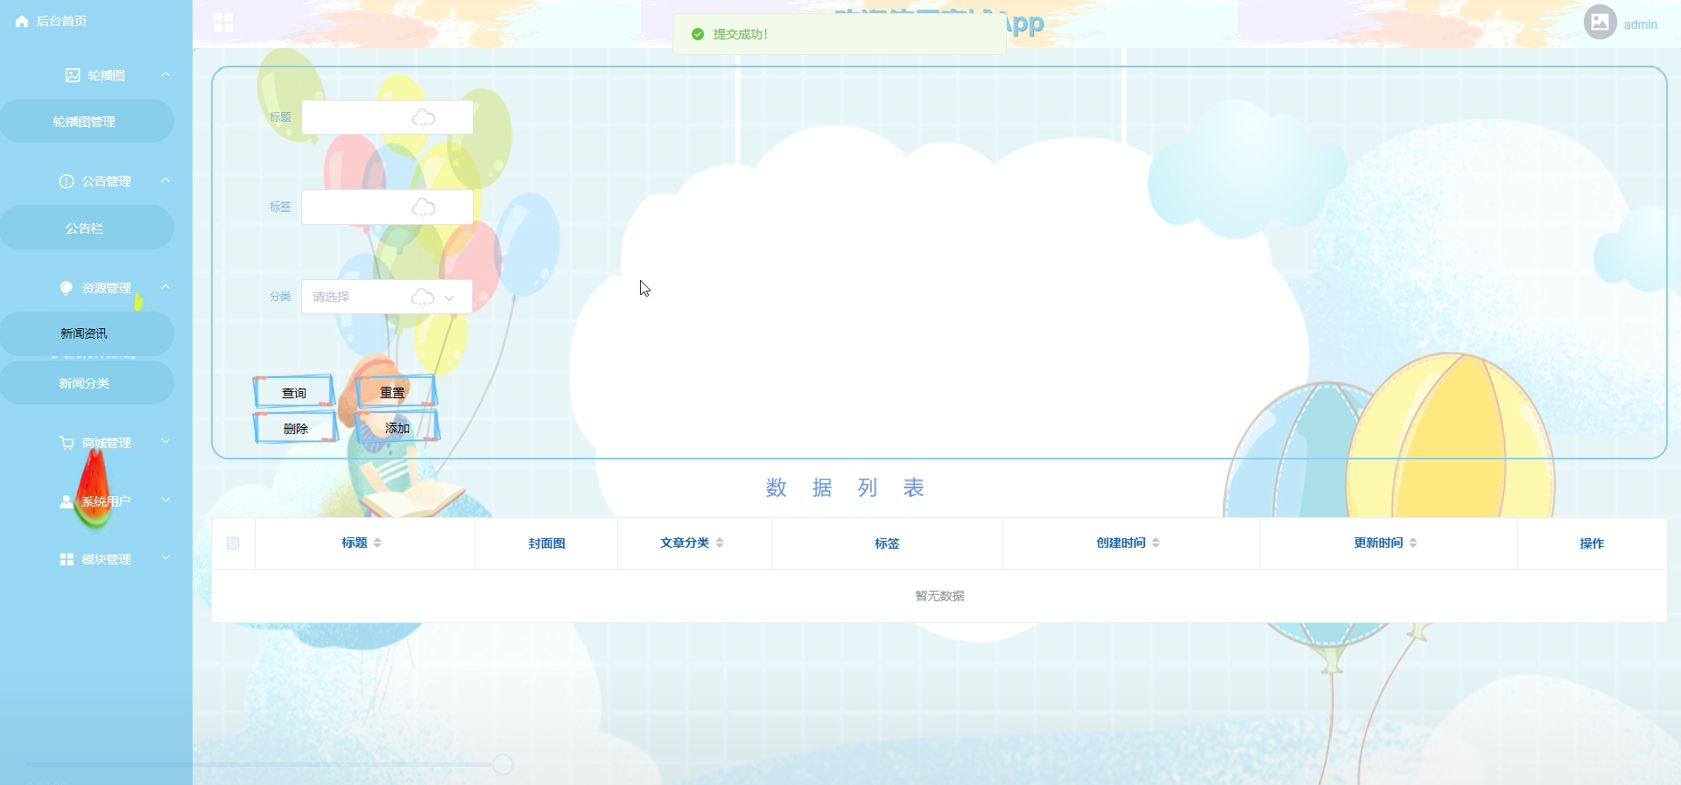
Task: Click the 模块管理 grid icon
Action: [67, 559]
